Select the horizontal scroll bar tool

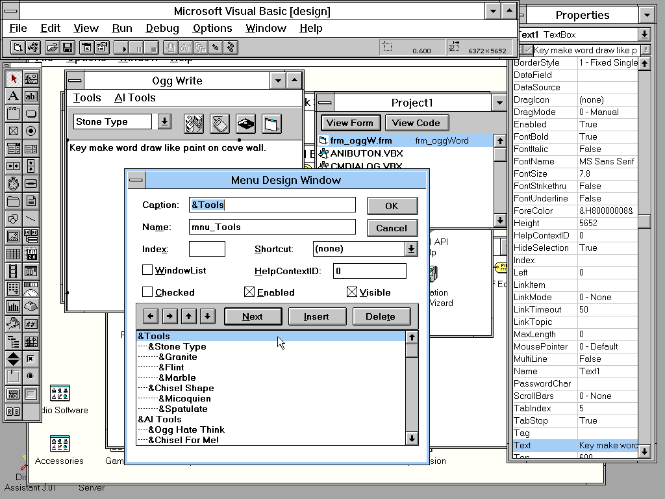click(13, 166)
